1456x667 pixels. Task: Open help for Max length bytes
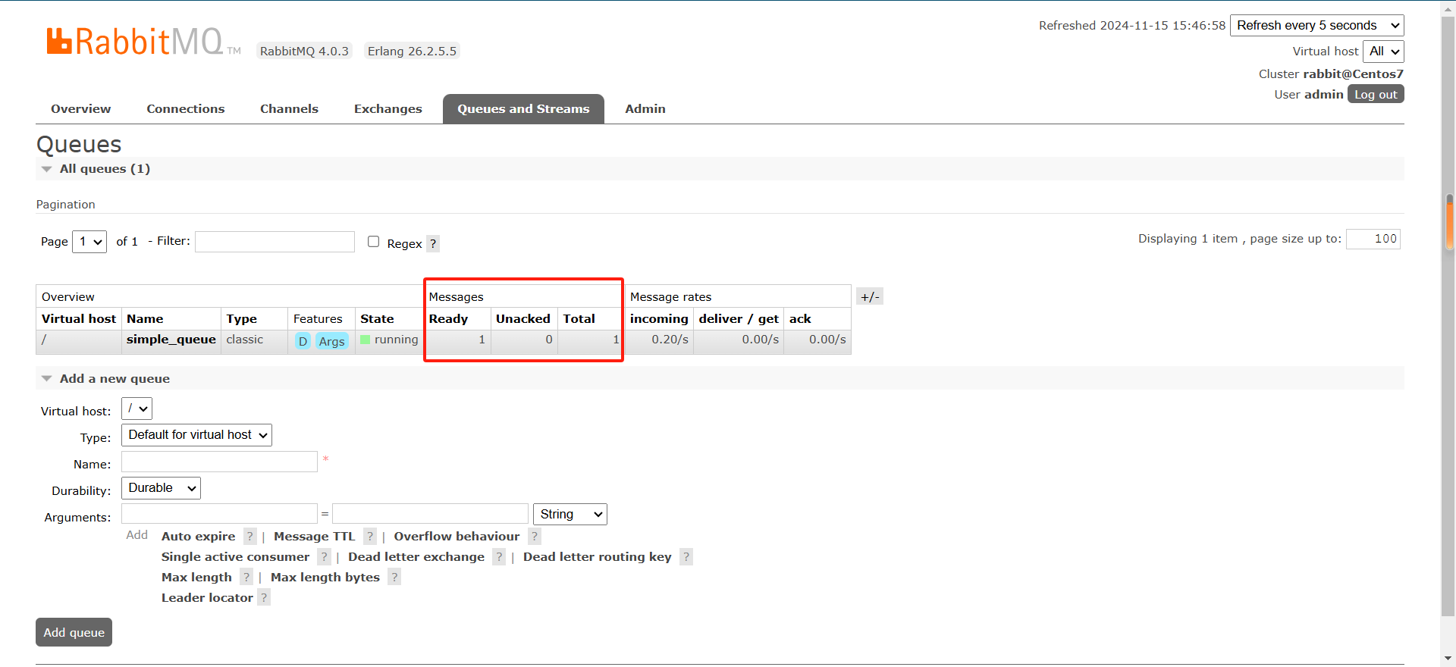point(394,578)
